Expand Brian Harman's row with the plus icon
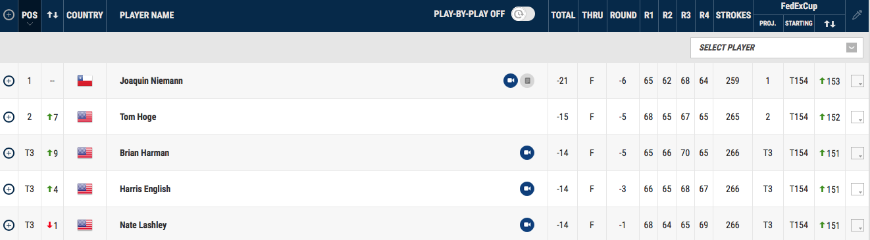The width and height of the screenshot is (870, 240). click(x=9, y=153)
